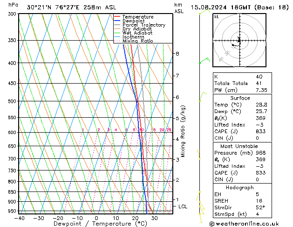Screen dimensions: 293x227
Task: Click the weatheronline.co.uk copyright link
Action: pyautogui.click(x=244, y=224)
